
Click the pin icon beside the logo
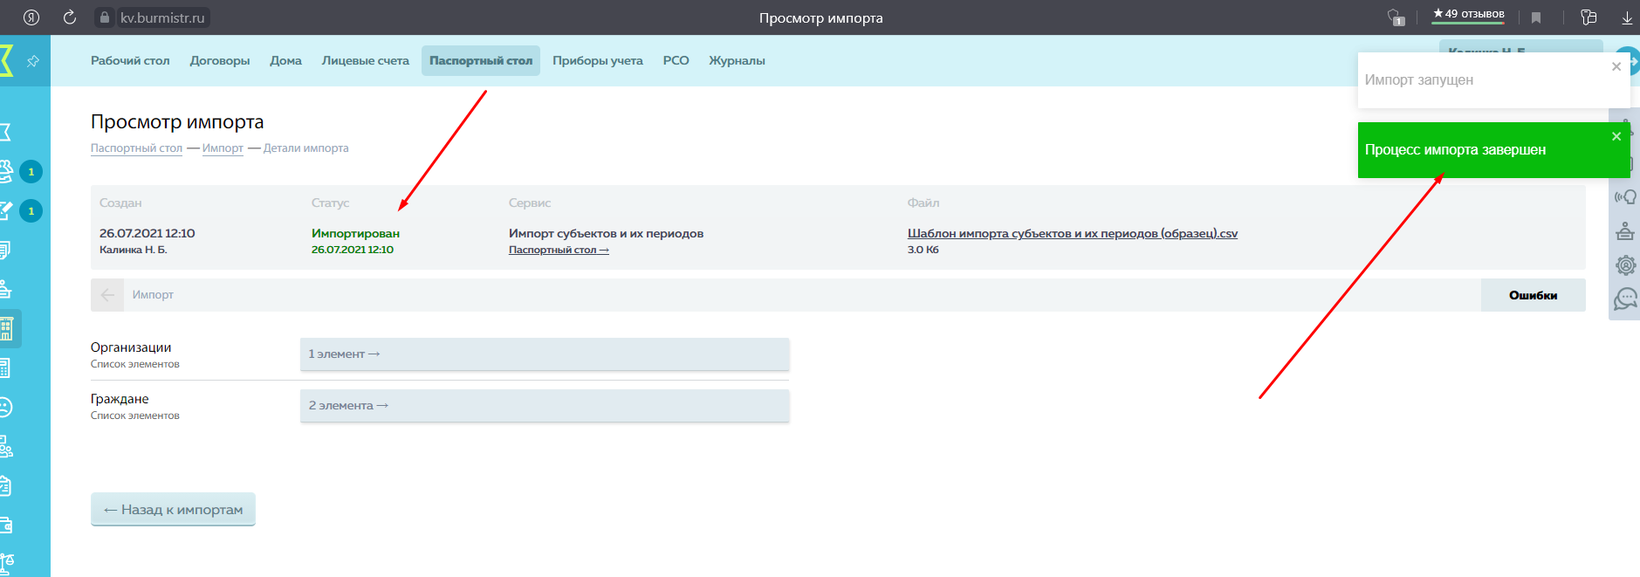(x=32, y=61)
